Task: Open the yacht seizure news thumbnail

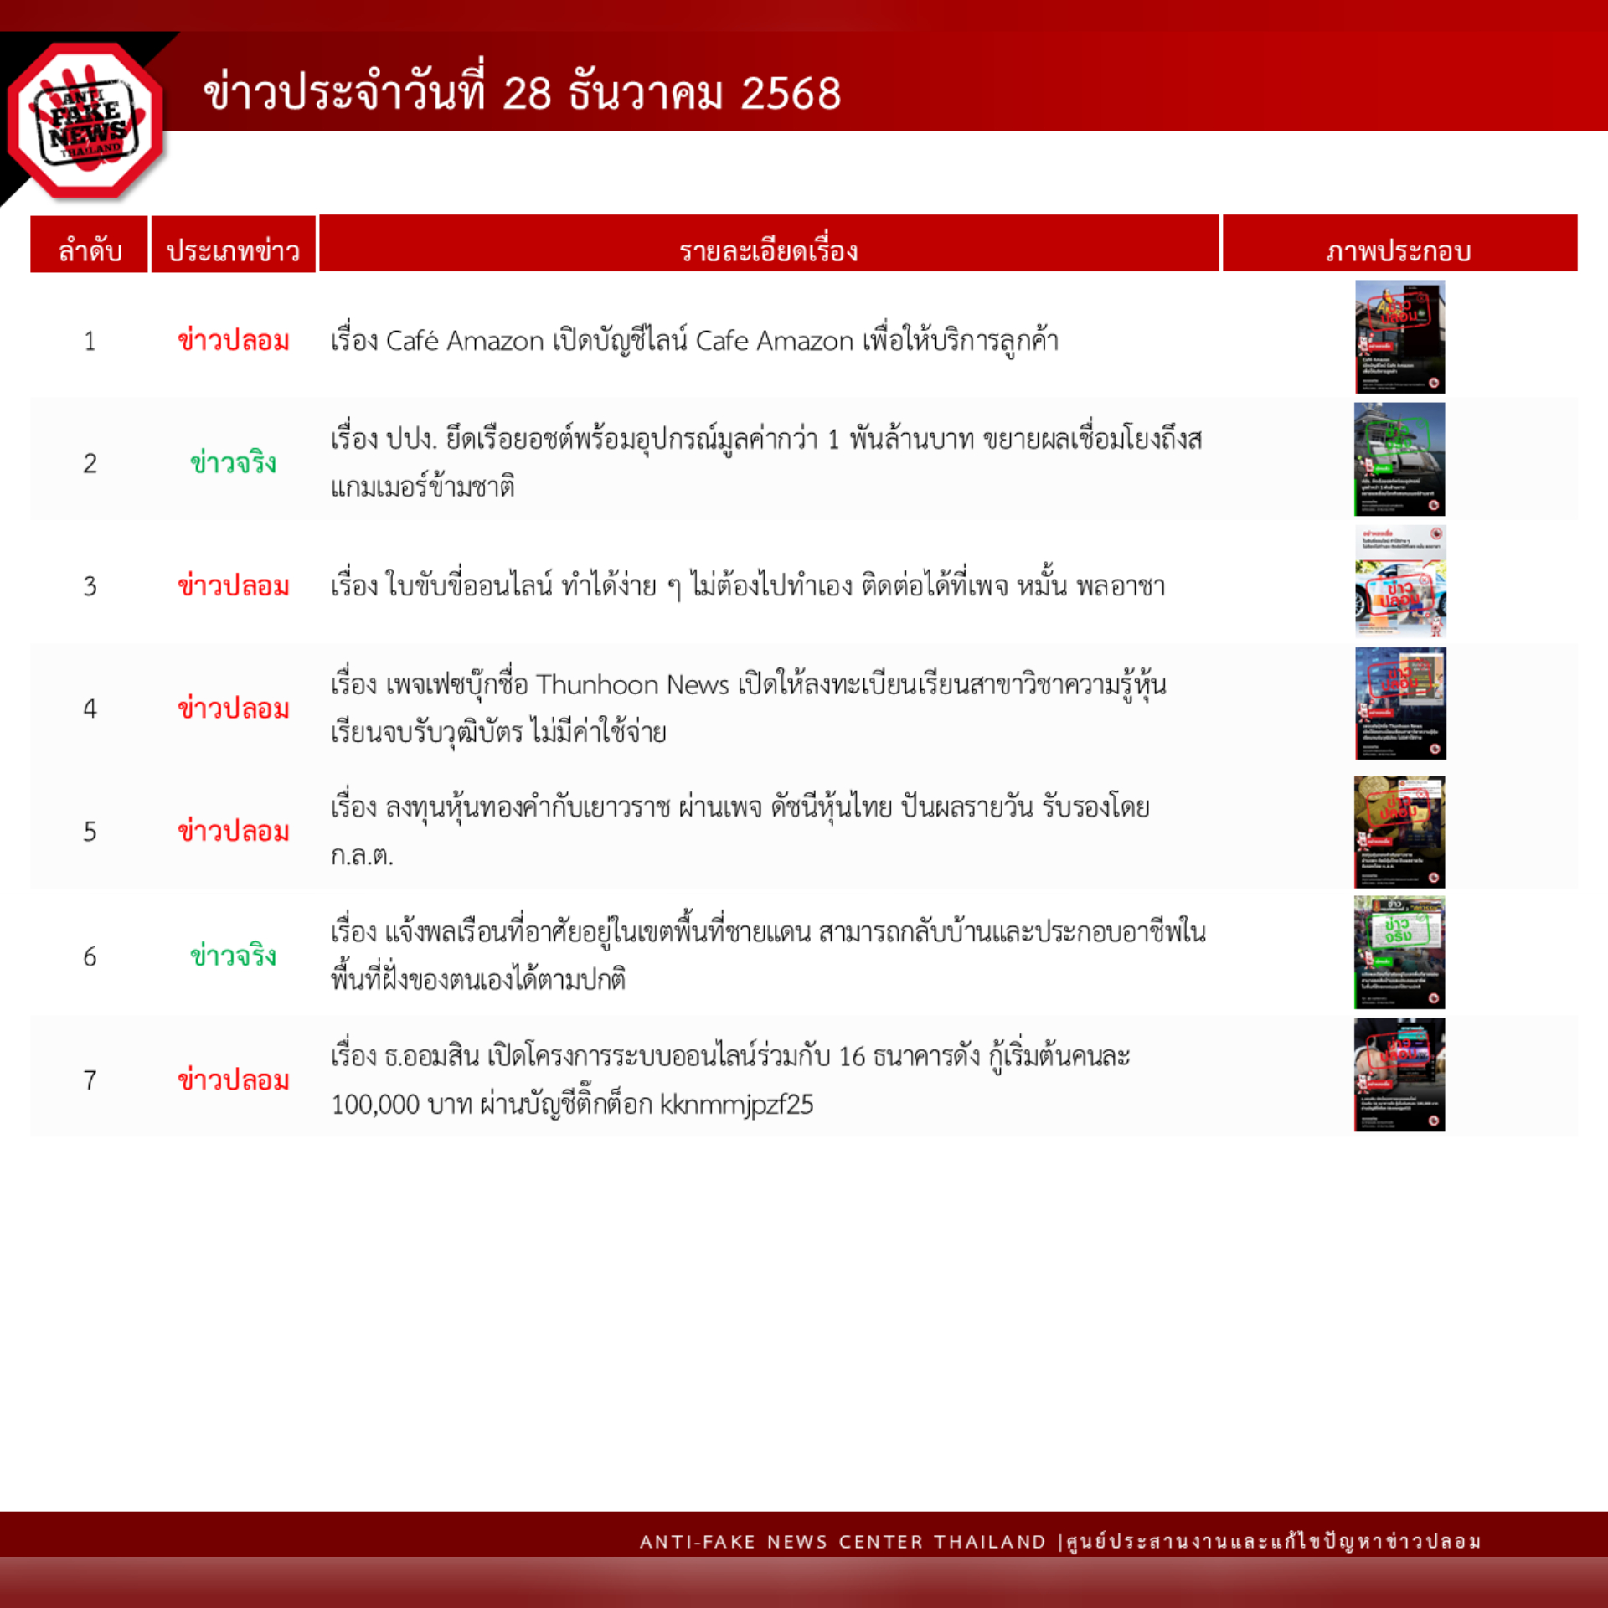Action: coord(1399,459)
